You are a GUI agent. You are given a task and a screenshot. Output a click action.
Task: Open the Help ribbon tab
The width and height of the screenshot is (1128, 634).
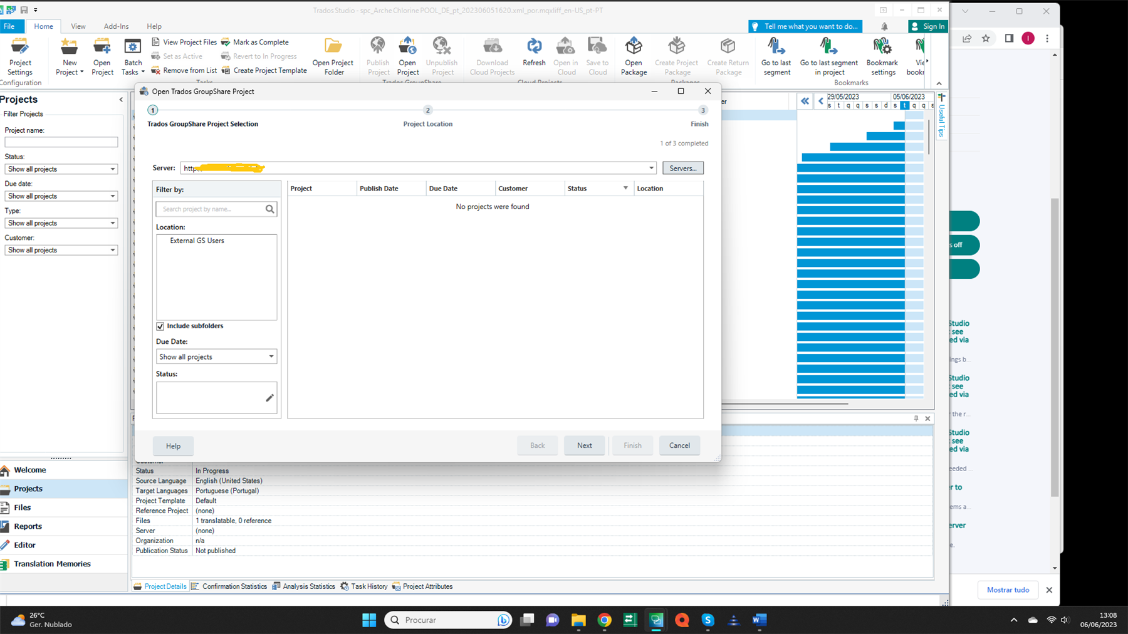pyautogui.click(x=154, y=26)
